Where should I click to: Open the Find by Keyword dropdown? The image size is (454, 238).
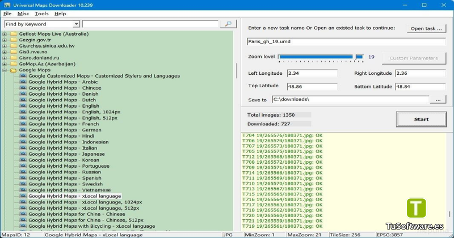tap(76, 24)
